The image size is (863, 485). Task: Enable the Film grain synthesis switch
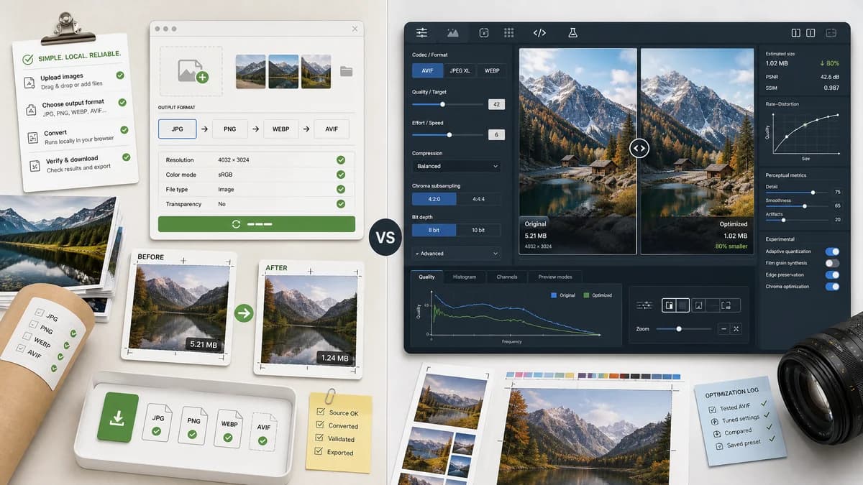[x=832, y=263]
